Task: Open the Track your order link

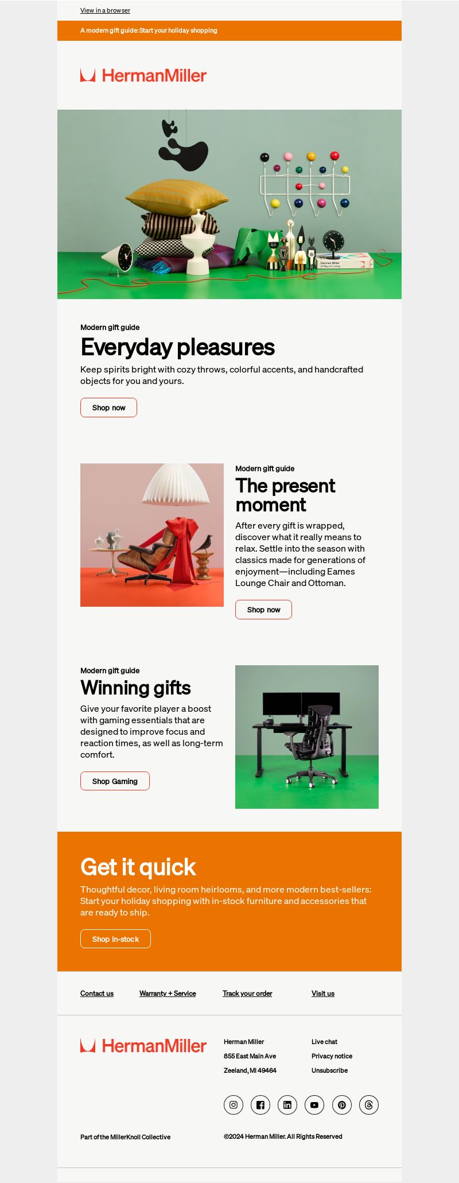Action: [247, 994]
